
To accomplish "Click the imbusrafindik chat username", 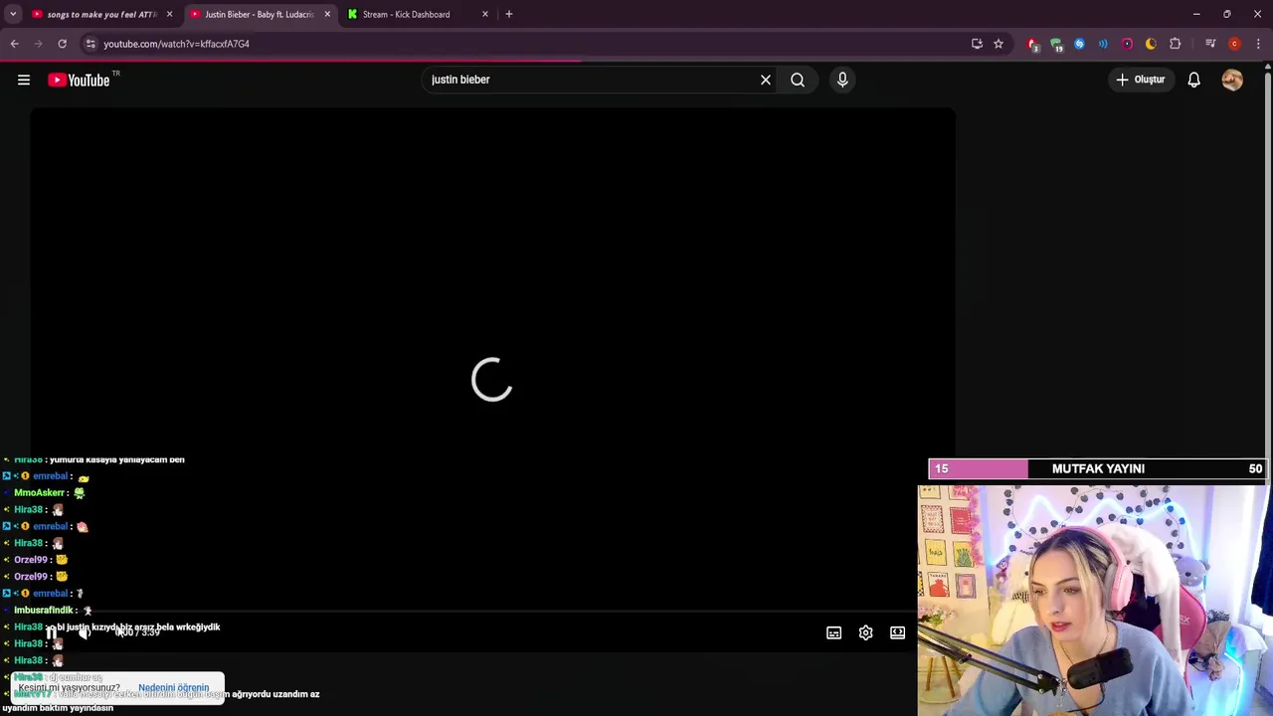I will point(43,610).
